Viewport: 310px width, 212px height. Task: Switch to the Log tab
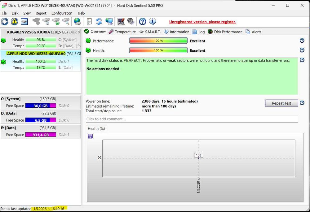point(199,32)
